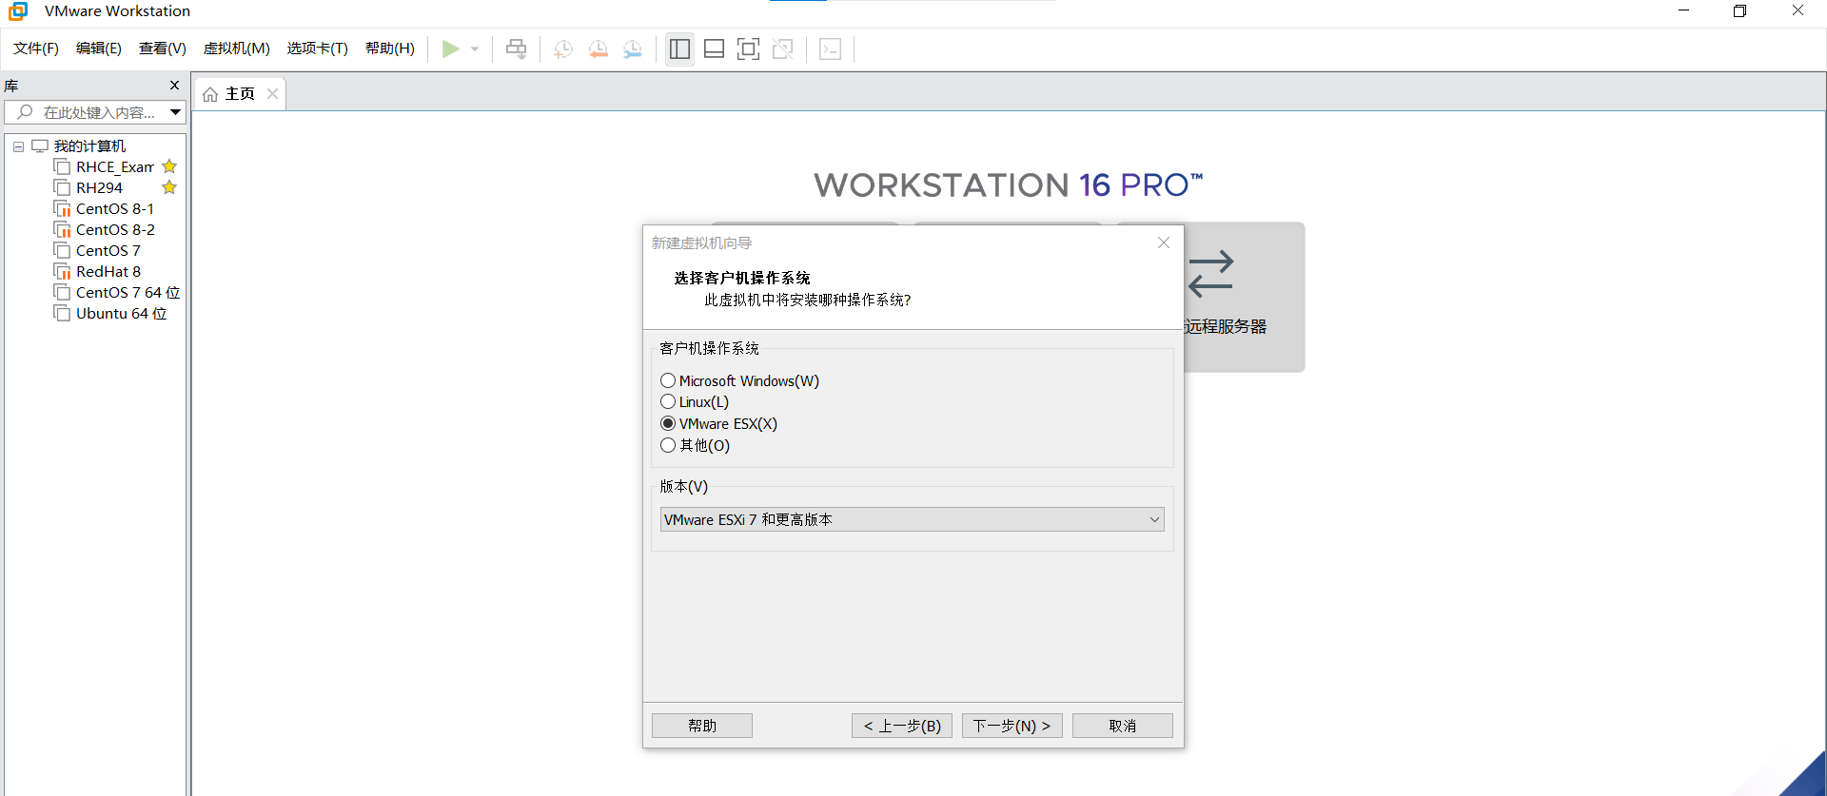Open the library search dropdown arrow
Image resolution: width=1827 pixels, height=796 pixels.
[x=175, y=112]
